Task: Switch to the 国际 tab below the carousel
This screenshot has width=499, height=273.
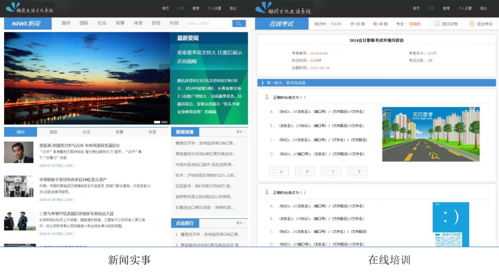Action: pos(54,132)
